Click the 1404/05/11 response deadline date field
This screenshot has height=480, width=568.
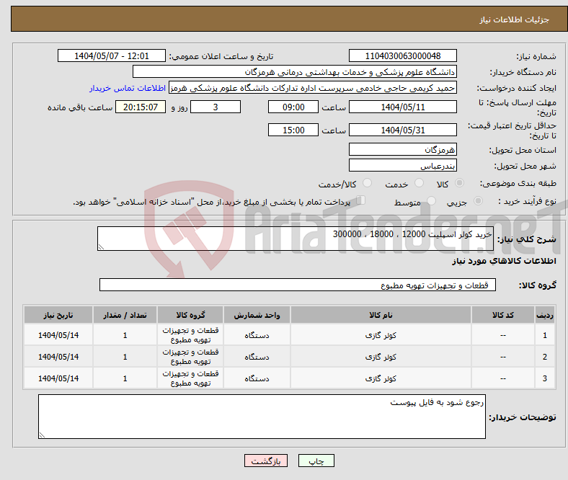[402, 107]
